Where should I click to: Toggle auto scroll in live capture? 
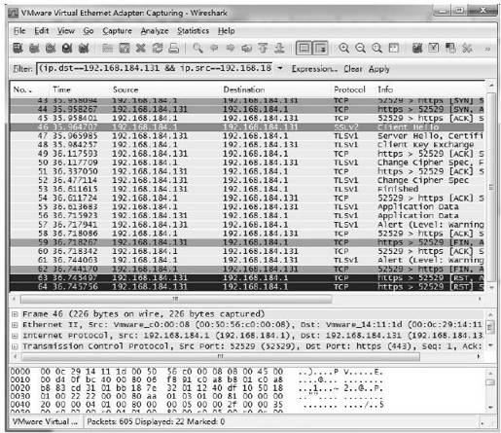point(320,49)
